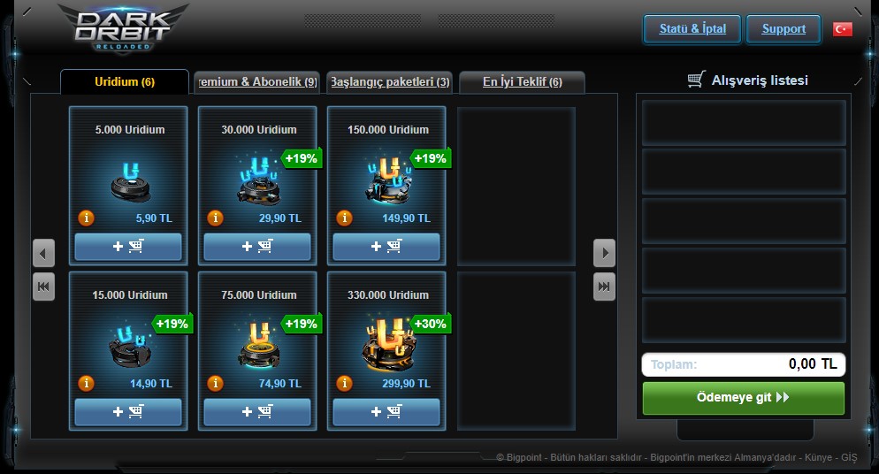Viewport: 879px width, 474px height.
Task: Switch to Başlangıç paketleri tab
Action: click(x=390, y=82)
